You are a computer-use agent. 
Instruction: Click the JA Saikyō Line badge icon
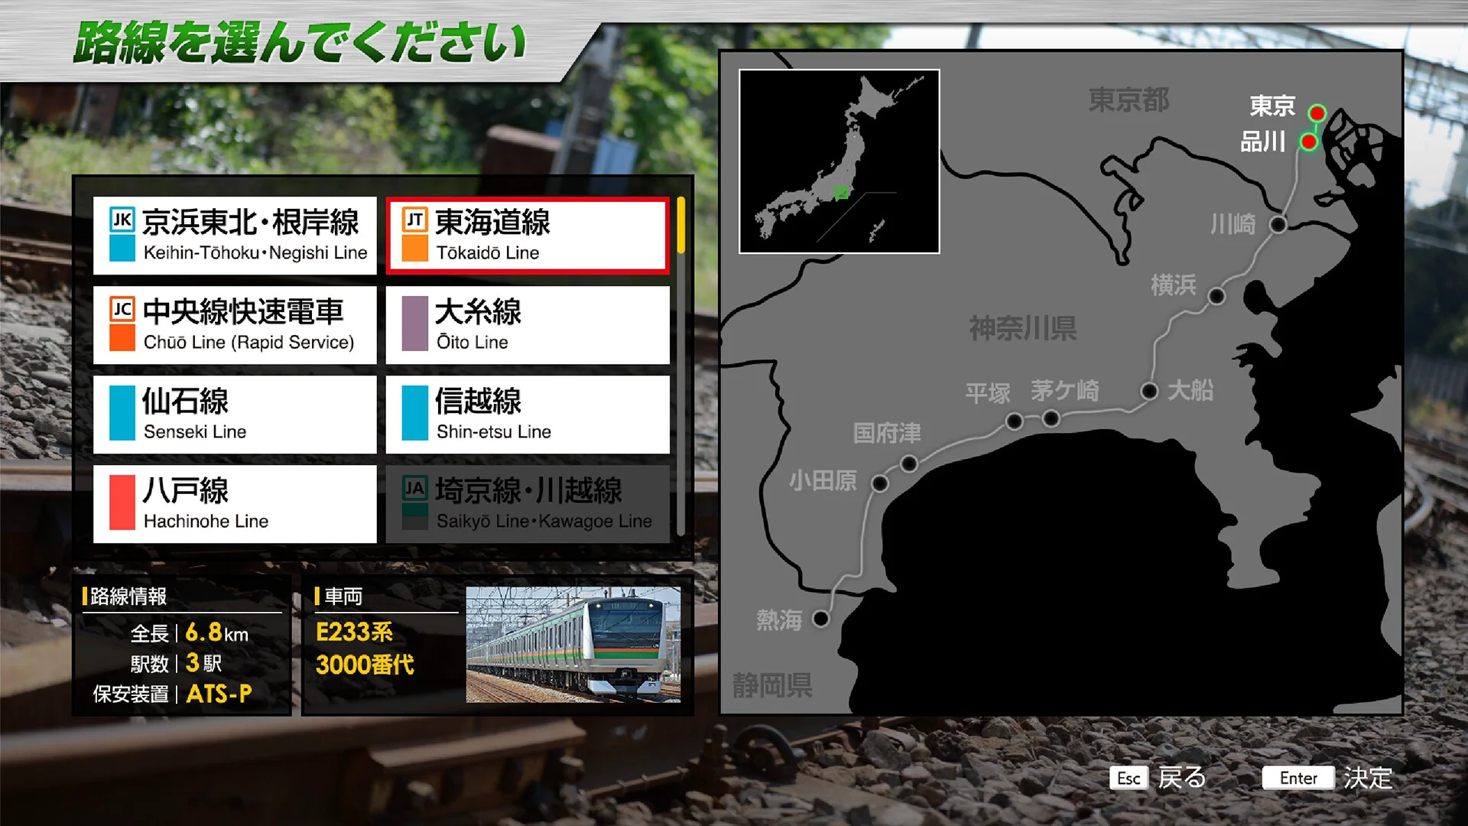click(x=414, y=488)
